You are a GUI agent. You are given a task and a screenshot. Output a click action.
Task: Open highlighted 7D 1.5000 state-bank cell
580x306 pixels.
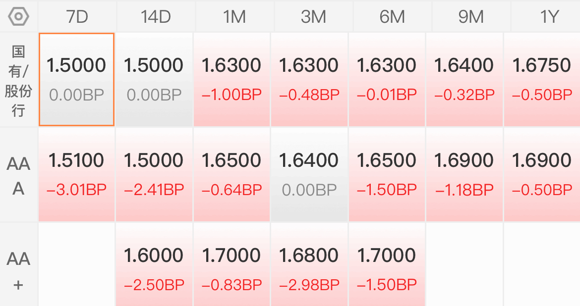click(x=76, y=79)
